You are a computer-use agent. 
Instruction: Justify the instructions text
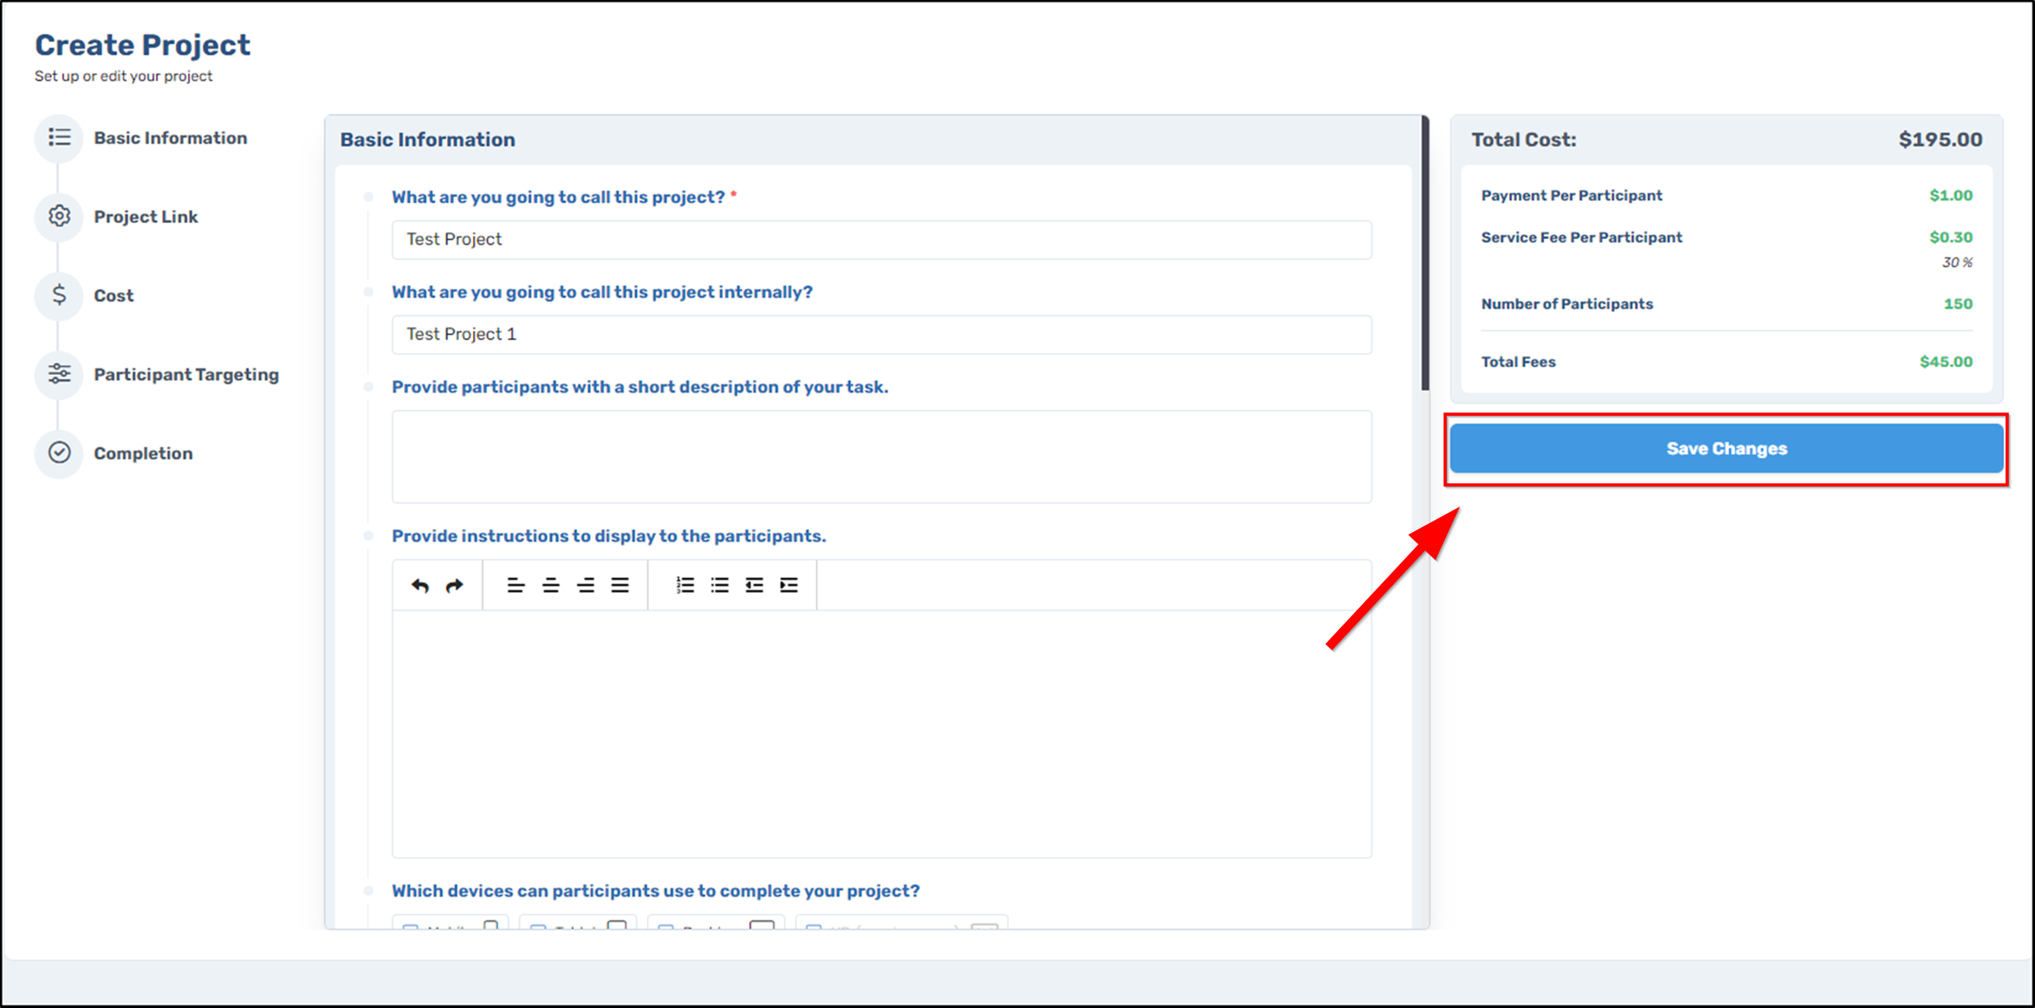(620, 585)
